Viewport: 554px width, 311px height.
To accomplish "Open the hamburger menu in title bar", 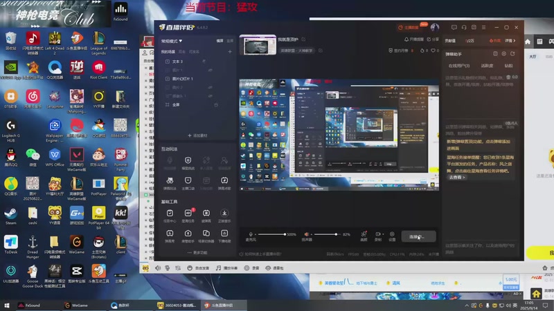I will click(483, 27).
